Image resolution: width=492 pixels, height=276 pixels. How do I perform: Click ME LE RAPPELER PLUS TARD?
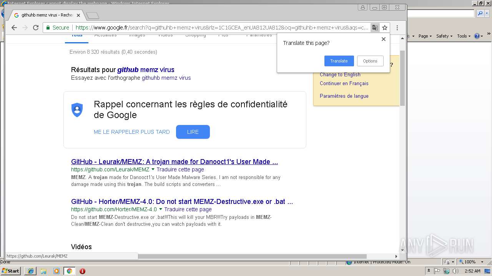click(x=132, y=132)
